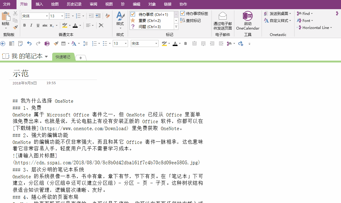Click numbered list icon in quick toolbar

point(94,44)
